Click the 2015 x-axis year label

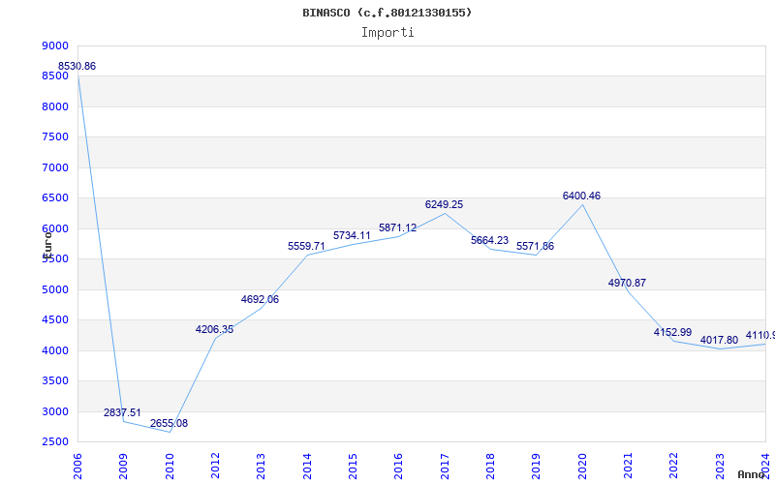pos(353,467)
